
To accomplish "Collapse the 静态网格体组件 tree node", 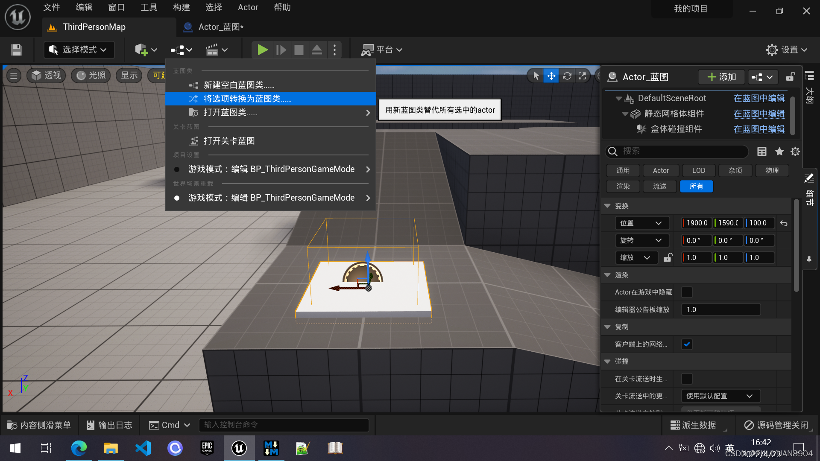I will coord(625,114).
